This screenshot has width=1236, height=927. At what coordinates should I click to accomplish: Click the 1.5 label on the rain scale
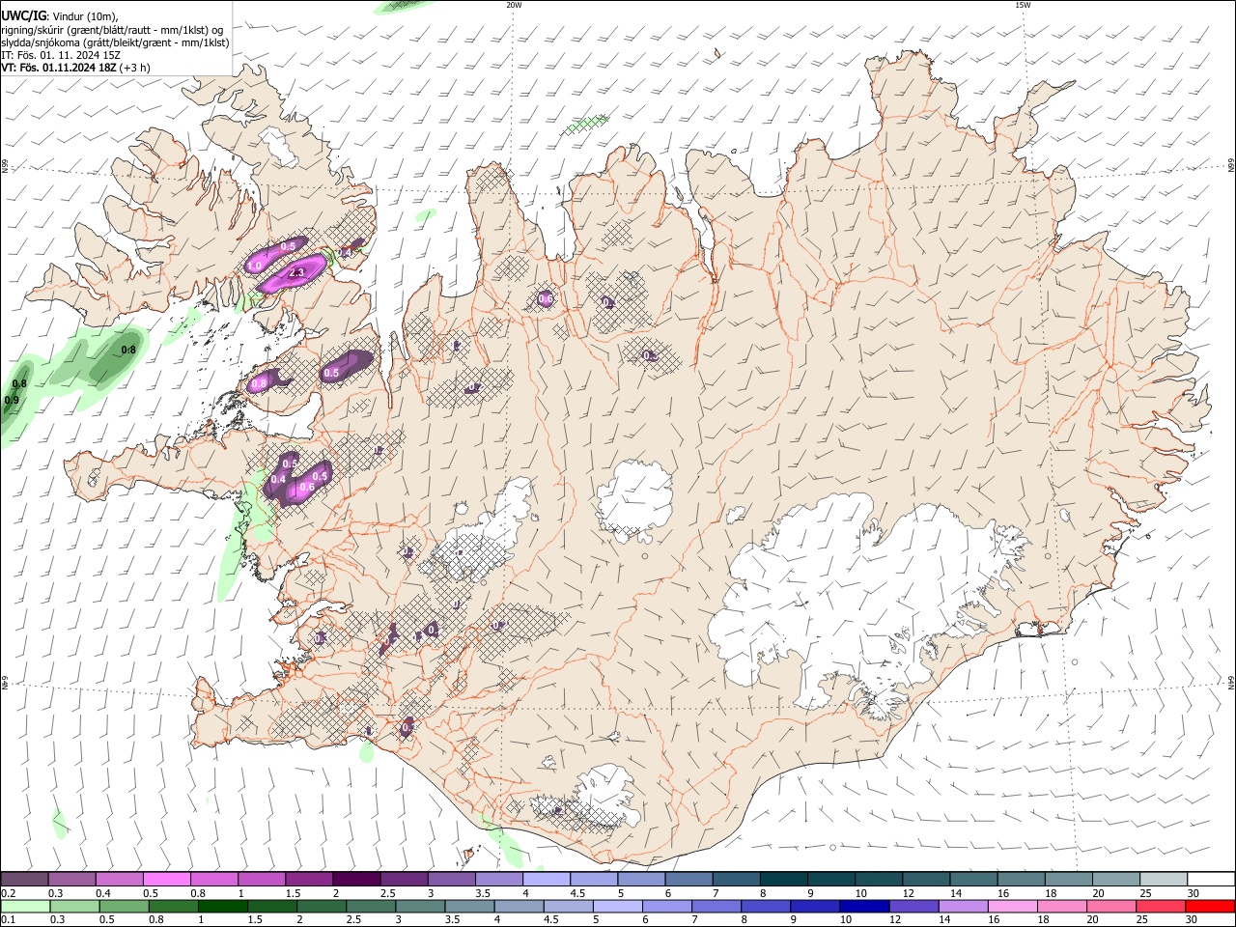[x=255, y=919]
